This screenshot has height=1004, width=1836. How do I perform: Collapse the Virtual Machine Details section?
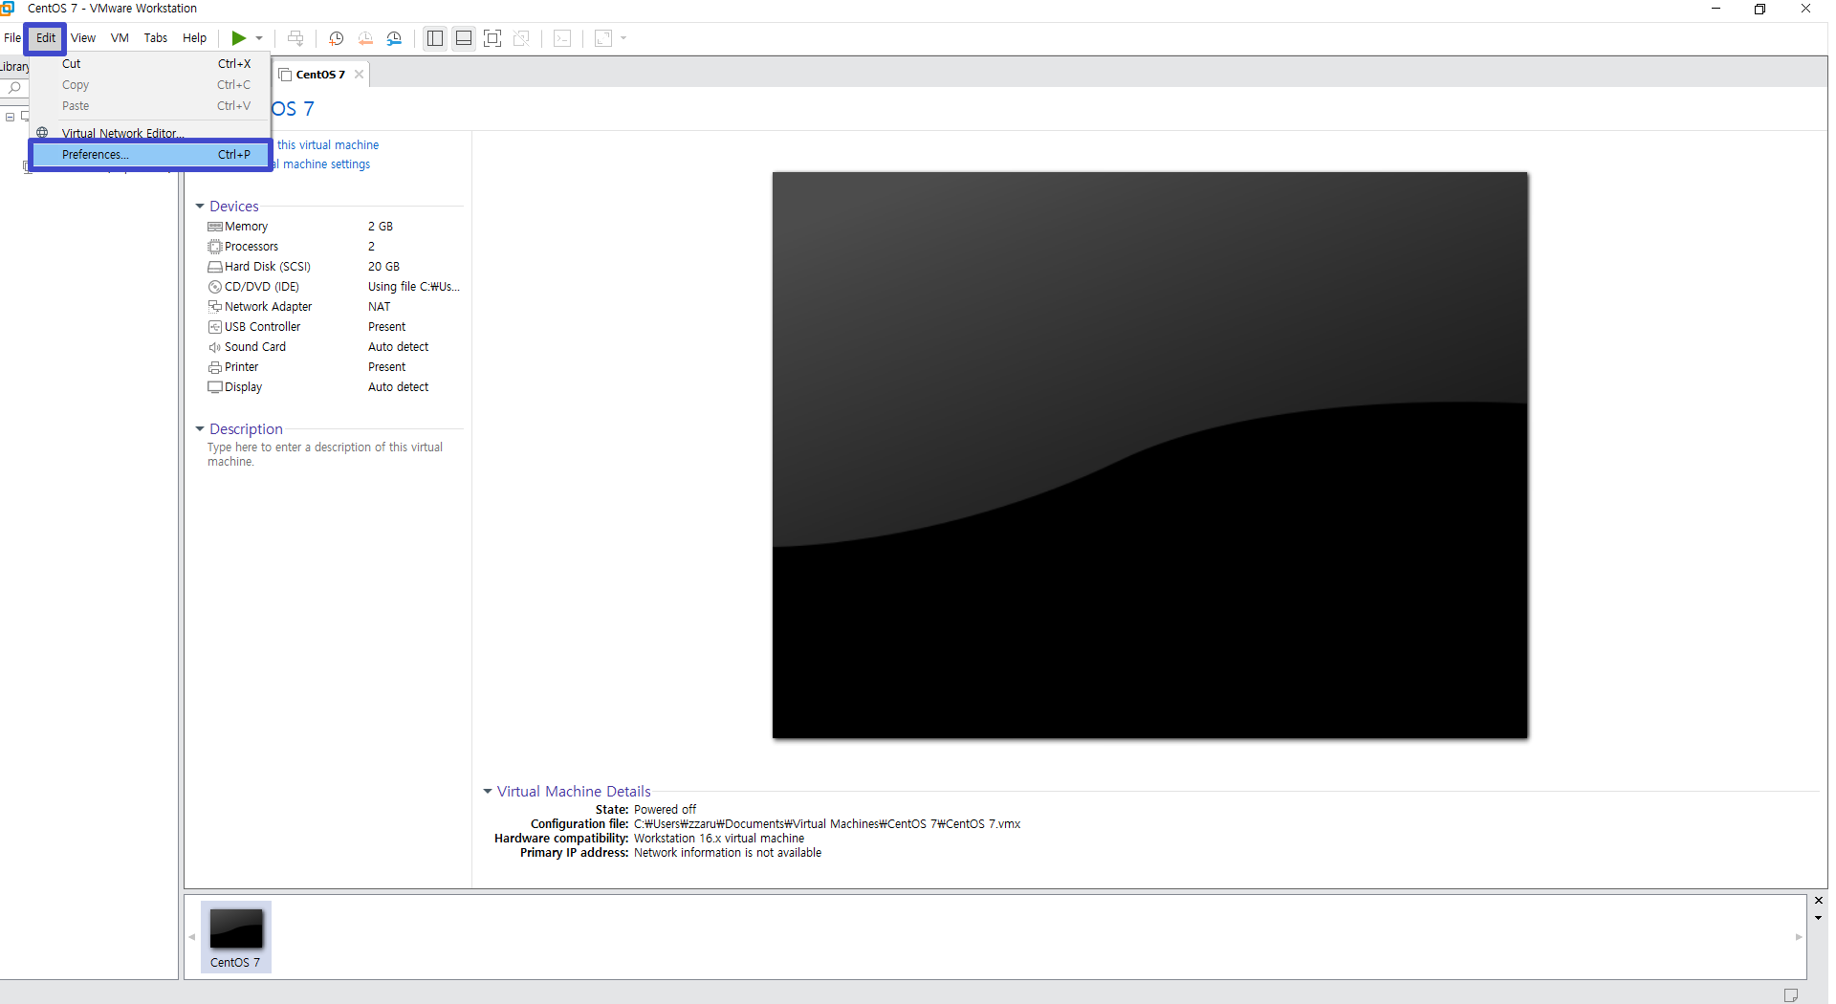click(488, 792)
